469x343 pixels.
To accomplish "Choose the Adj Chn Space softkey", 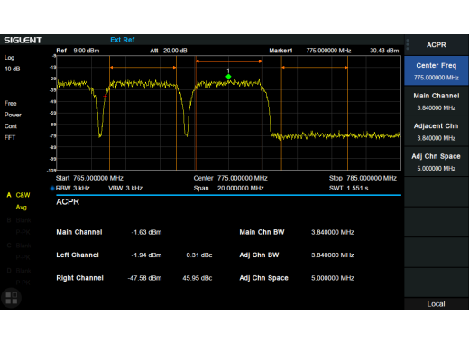I will coord(437,162).
